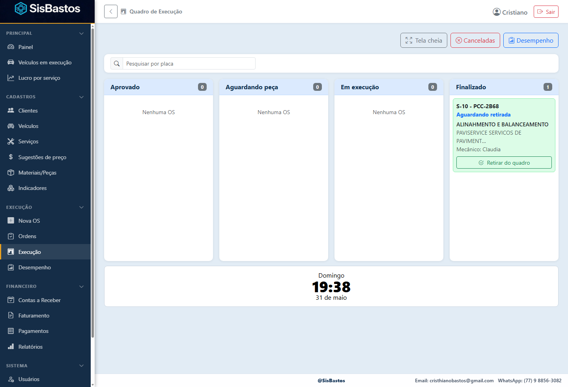Collapse the EXECUÇÃO section chevron
568x387 pixels.
pos(81,207)
